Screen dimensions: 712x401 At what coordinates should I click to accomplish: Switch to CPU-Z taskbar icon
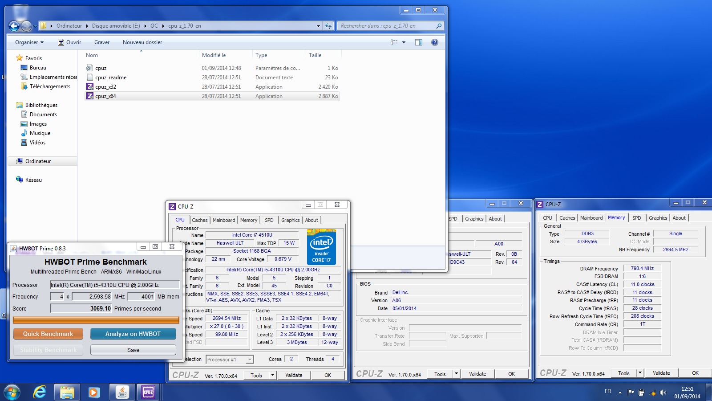click(x=148, y=392)
